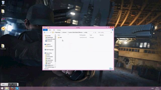Open the Hjem ribbon tab

50,30
